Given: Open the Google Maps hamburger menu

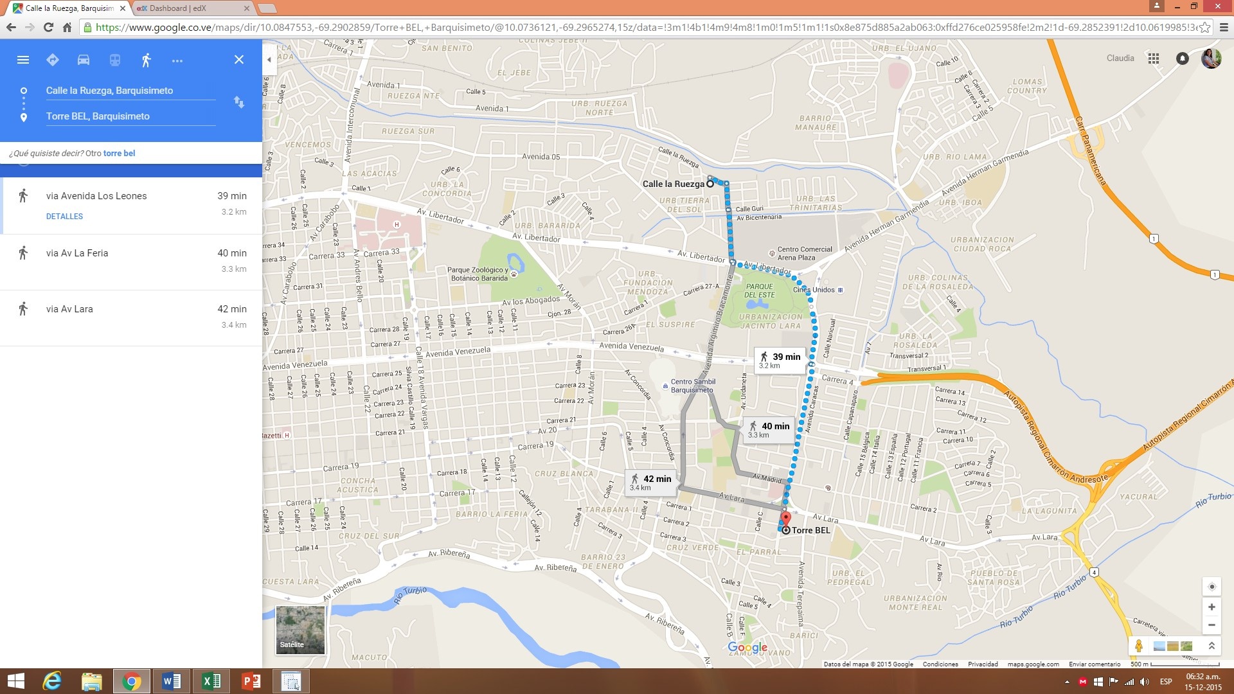Looking at the screenshot, I should [23, 60].
